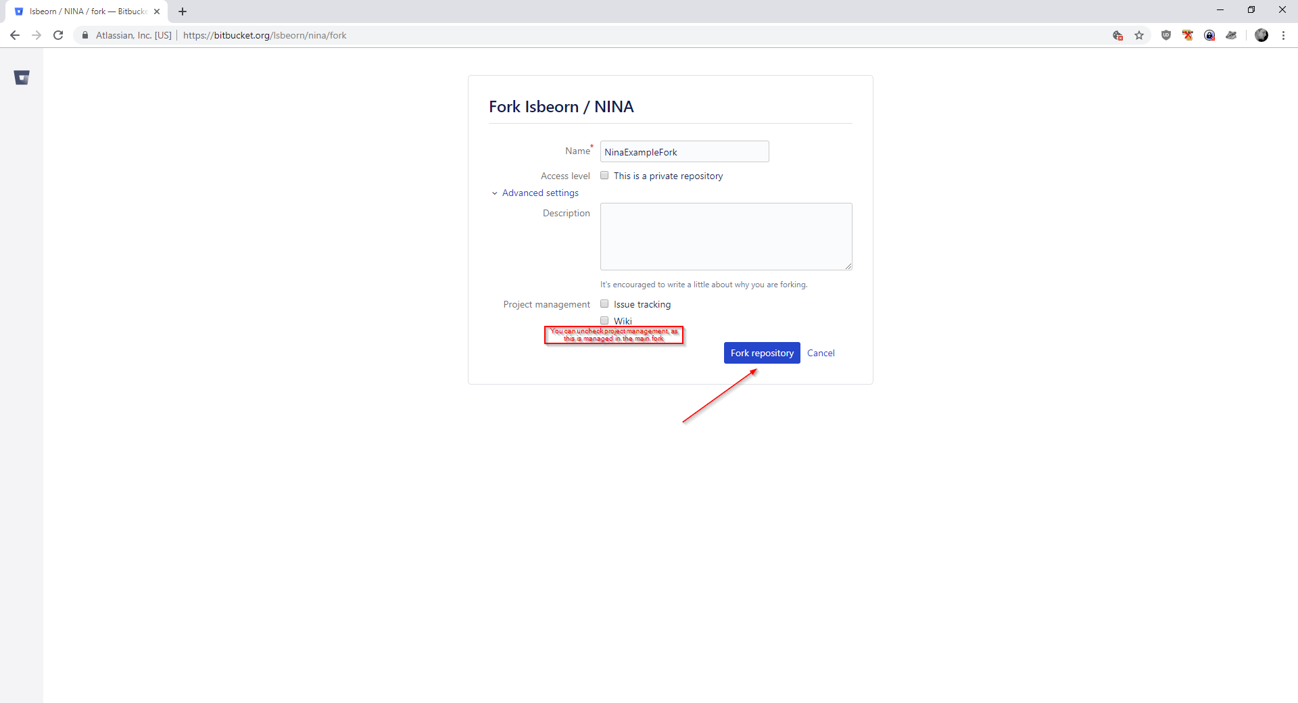Click the 'Issue tracking' label text
The width and height of the screenshot is (1298, 703).
(x=642, y=304)
